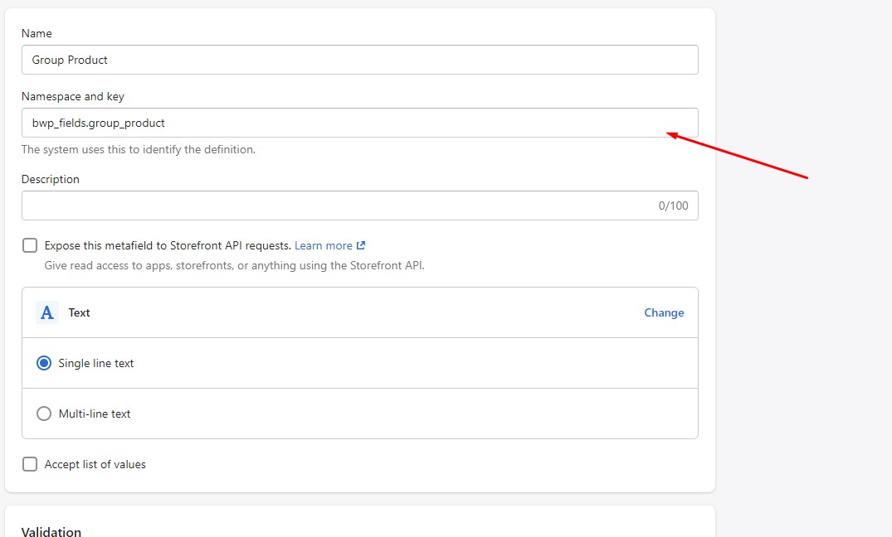
Task: Select the 'Text' content type title
Action: tap(79, 312)
